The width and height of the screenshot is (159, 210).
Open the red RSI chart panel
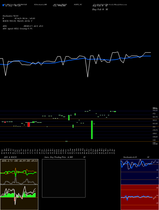[x=140, y=197]
